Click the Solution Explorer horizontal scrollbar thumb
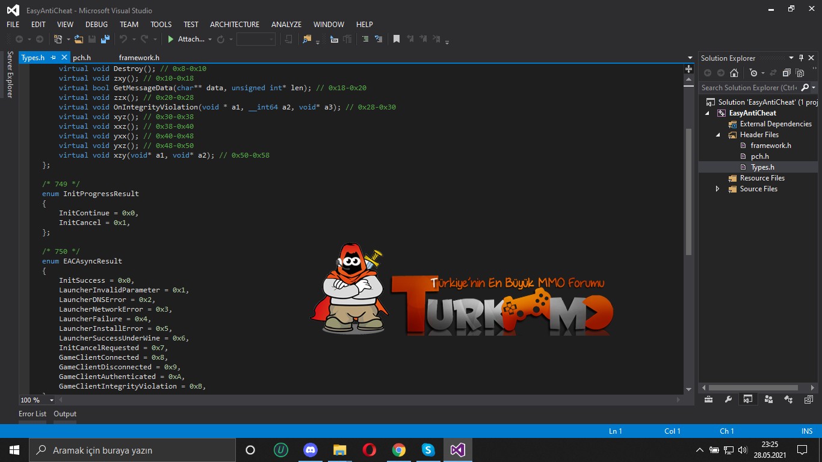The height and width of the screenshot is (462, 822). coord(753,388)
